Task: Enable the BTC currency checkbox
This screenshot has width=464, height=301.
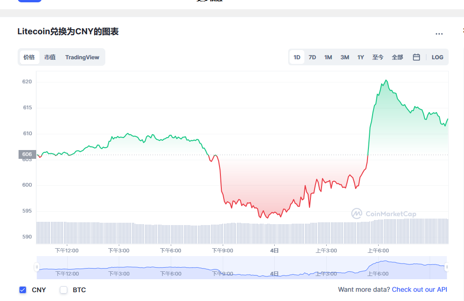Action: point(64,290)
